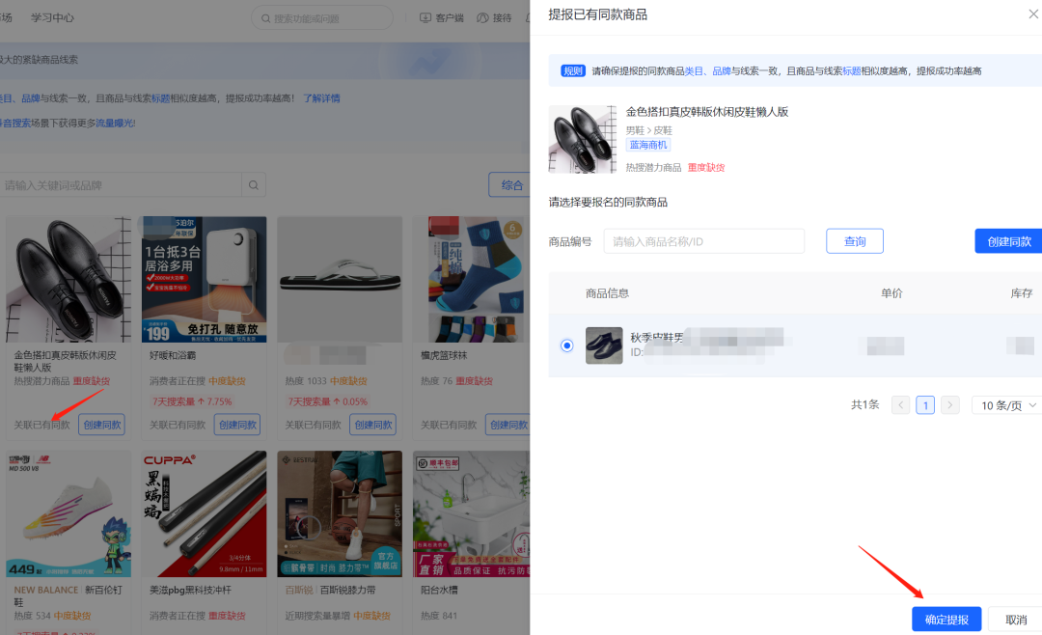Click the 男鞋 > 皮鞋 category text
Viewport: 1042px width, 635px height.
[648, 130]
